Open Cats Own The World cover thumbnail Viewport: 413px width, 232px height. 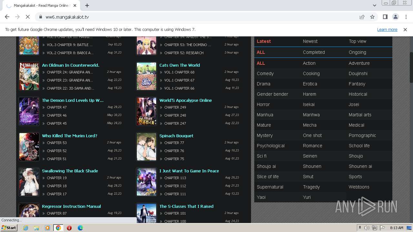[x=146, y=76]
